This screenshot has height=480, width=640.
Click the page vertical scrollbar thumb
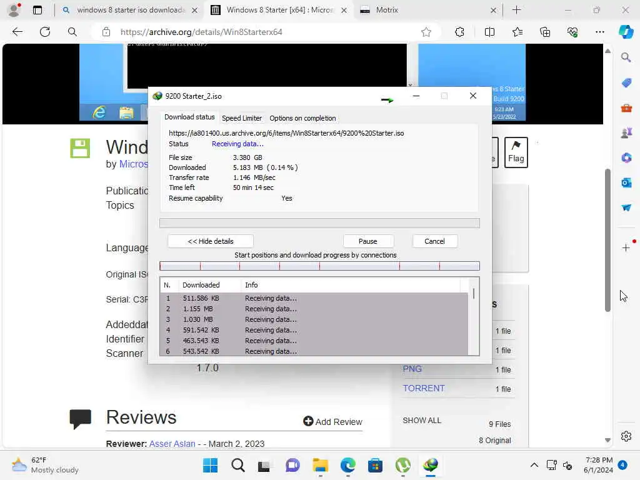click(607, 240)
